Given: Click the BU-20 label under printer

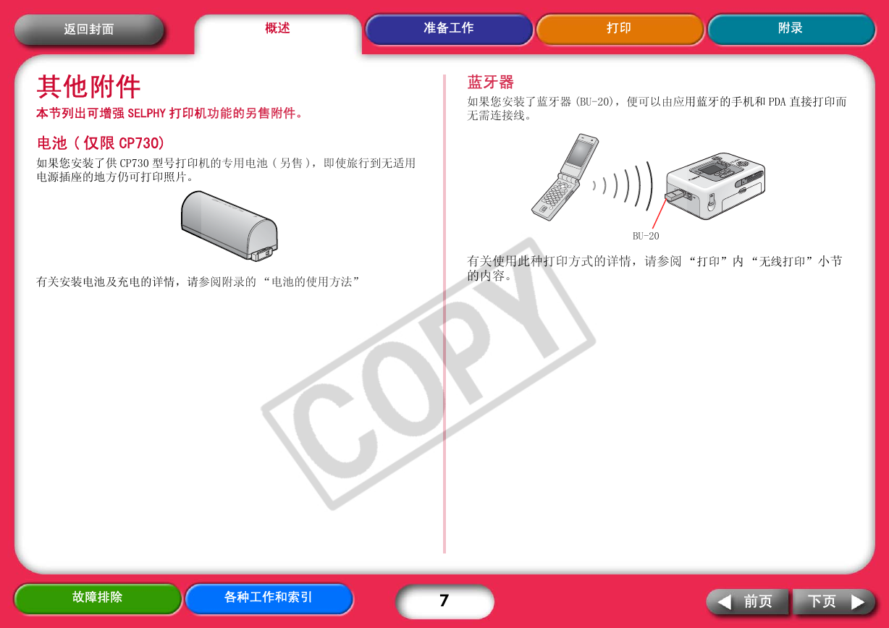Looking at the screenshot, I should coord(646,236).
